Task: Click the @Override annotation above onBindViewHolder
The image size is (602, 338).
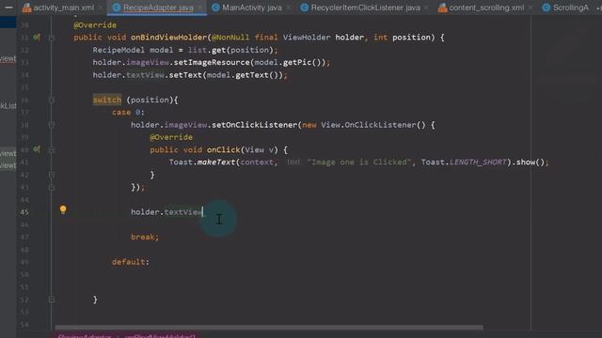Action: (95, 25)
